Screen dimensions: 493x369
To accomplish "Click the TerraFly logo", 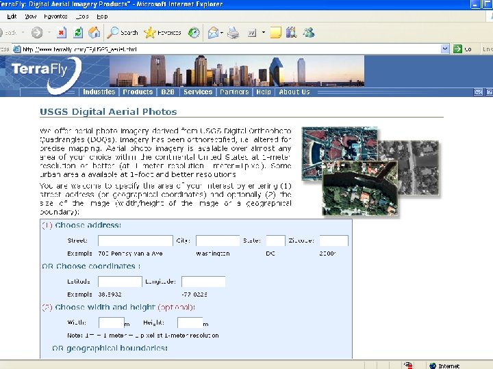I will click(x=47, y=74).
